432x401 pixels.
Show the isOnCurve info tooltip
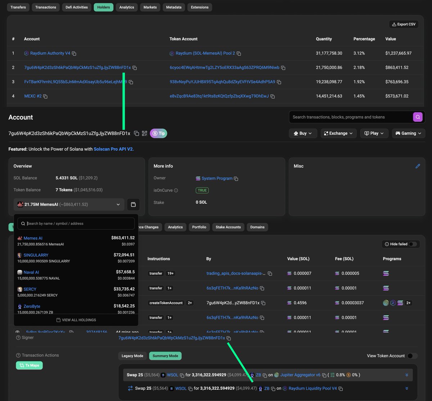click(176, 190)
